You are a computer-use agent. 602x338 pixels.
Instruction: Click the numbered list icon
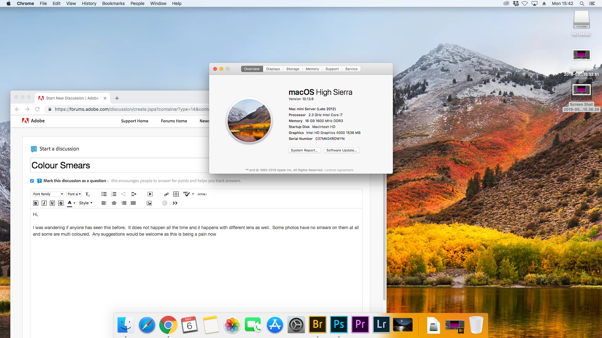tap(114, 194)
